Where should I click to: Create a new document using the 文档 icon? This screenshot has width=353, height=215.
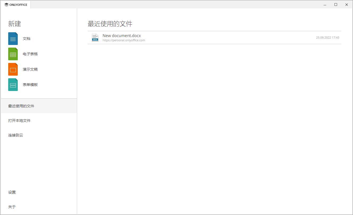(13, 38)
